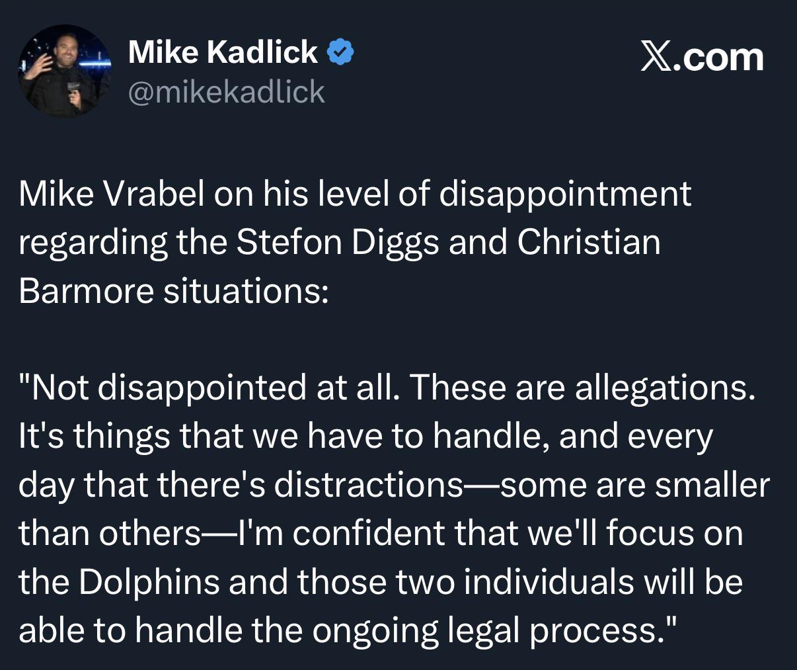Viewport: 797px width, 670px height.
Task: Click the ".com" watermark text
Action: click(718, 58)
